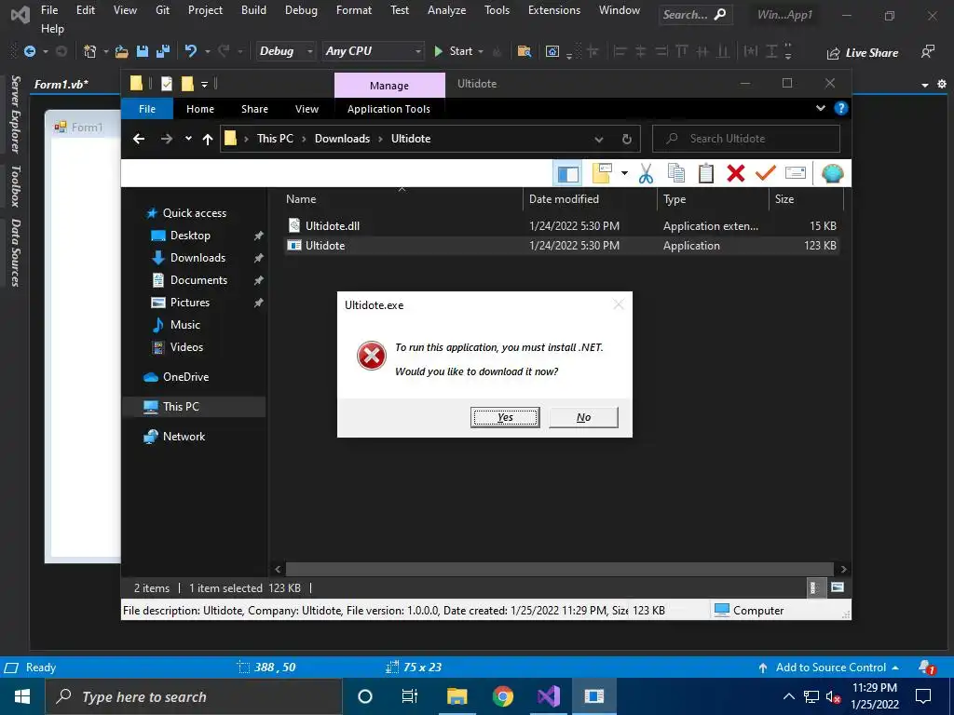954x715 pixels.
Task: Go forward in File Explorer
Action: (166, 140)
